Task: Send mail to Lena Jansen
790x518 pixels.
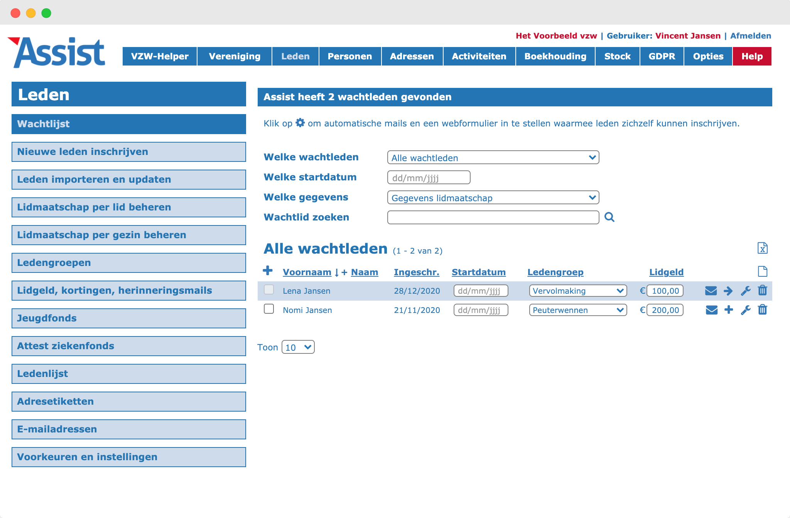Action: [711, 291]
